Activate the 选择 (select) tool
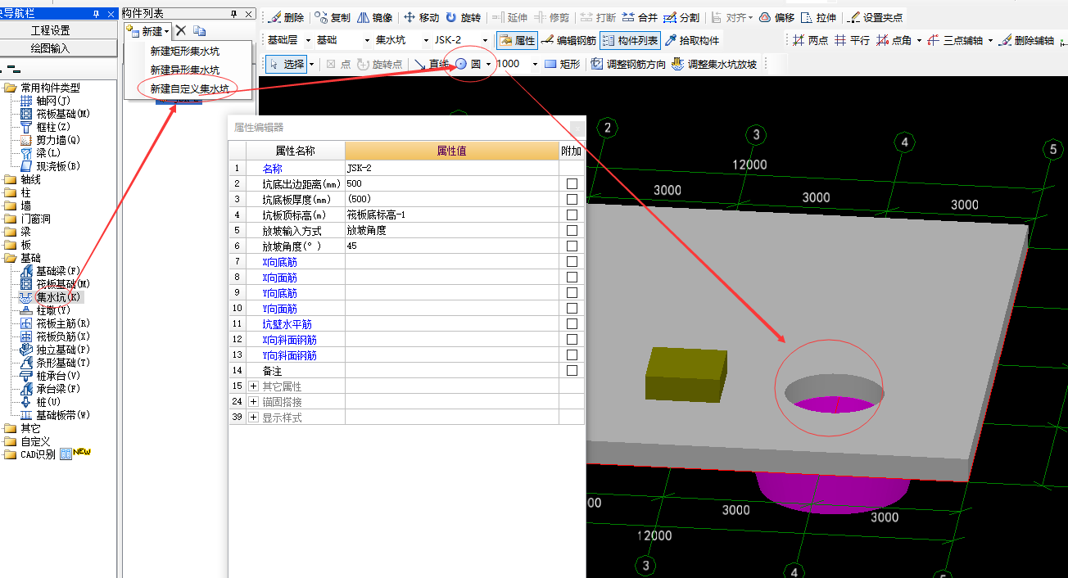Screen dimensions: 1068x578 286,64
